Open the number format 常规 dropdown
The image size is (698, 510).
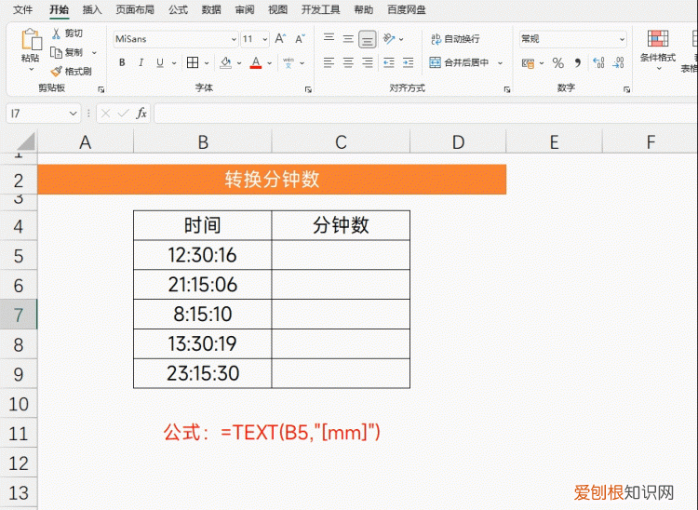622,39
